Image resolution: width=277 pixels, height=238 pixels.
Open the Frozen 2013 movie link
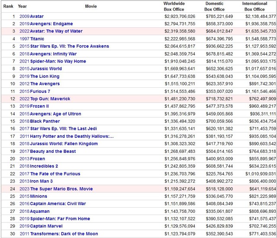point(38,159)
